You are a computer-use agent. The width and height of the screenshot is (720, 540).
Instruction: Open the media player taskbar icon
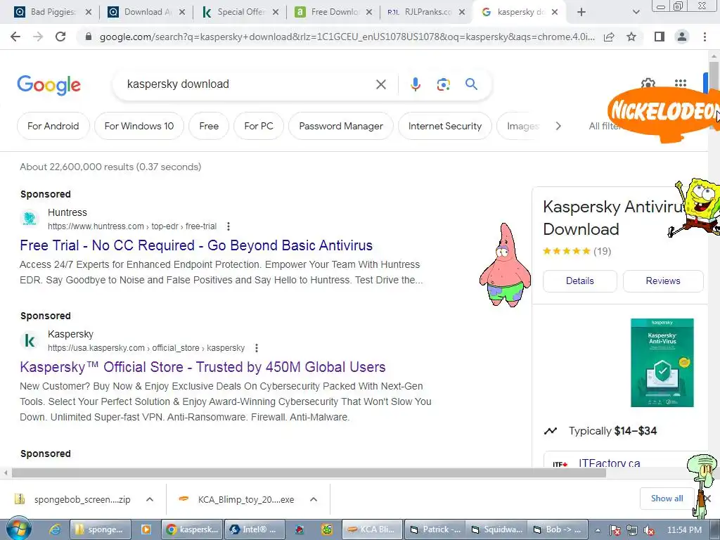tap(146, 529)
